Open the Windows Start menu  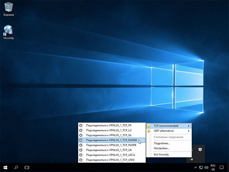pyautogui.click(x=5, y=167)
